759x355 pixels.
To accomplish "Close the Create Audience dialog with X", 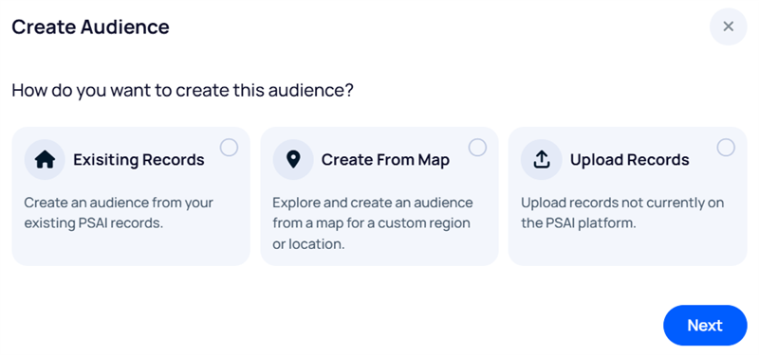I will pos(728,27).
